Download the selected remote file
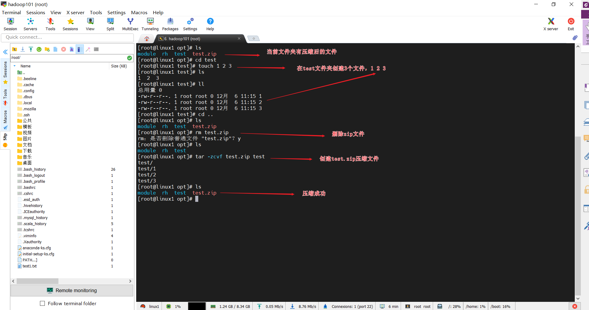589x310 pixels. tap(23, 49)
